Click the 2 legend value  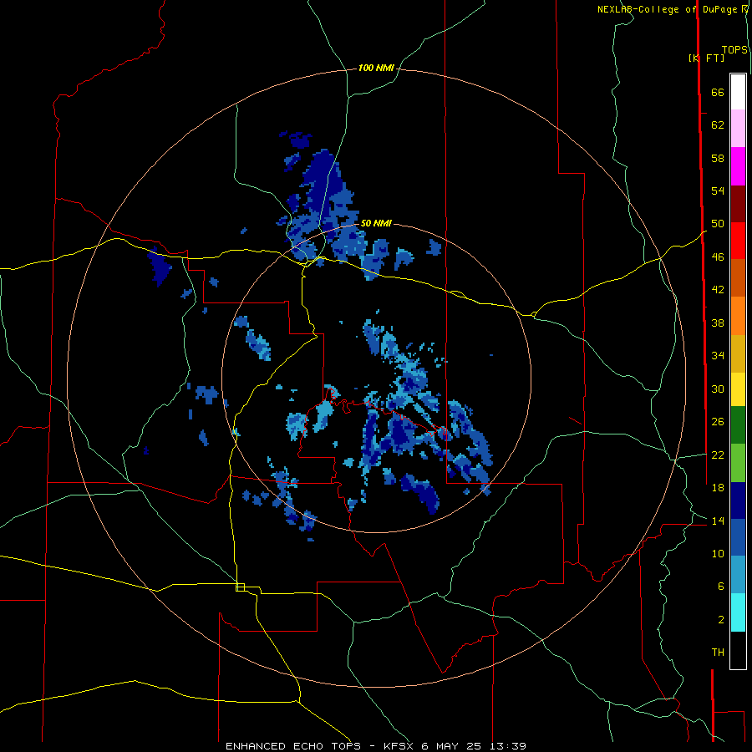tap(721, 620)
